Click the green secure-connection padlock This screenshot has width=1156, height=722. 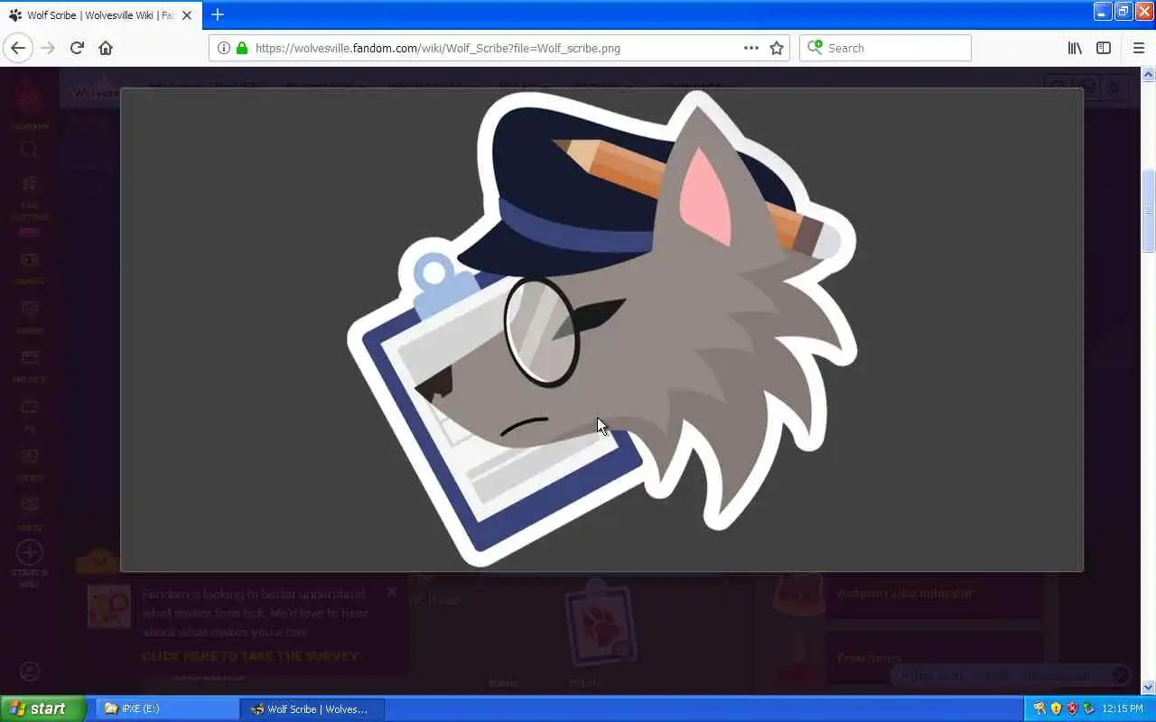(x=241, y=48)
